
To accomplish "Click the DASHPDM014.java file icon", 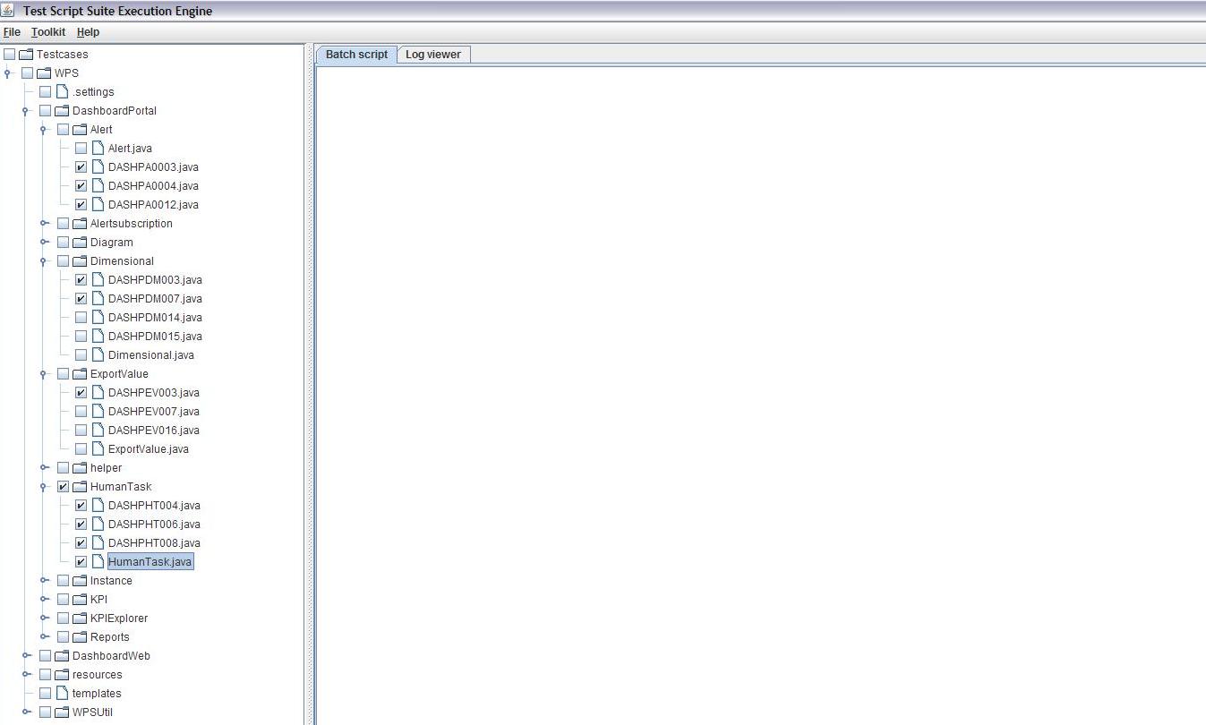I will coord(98,318).
